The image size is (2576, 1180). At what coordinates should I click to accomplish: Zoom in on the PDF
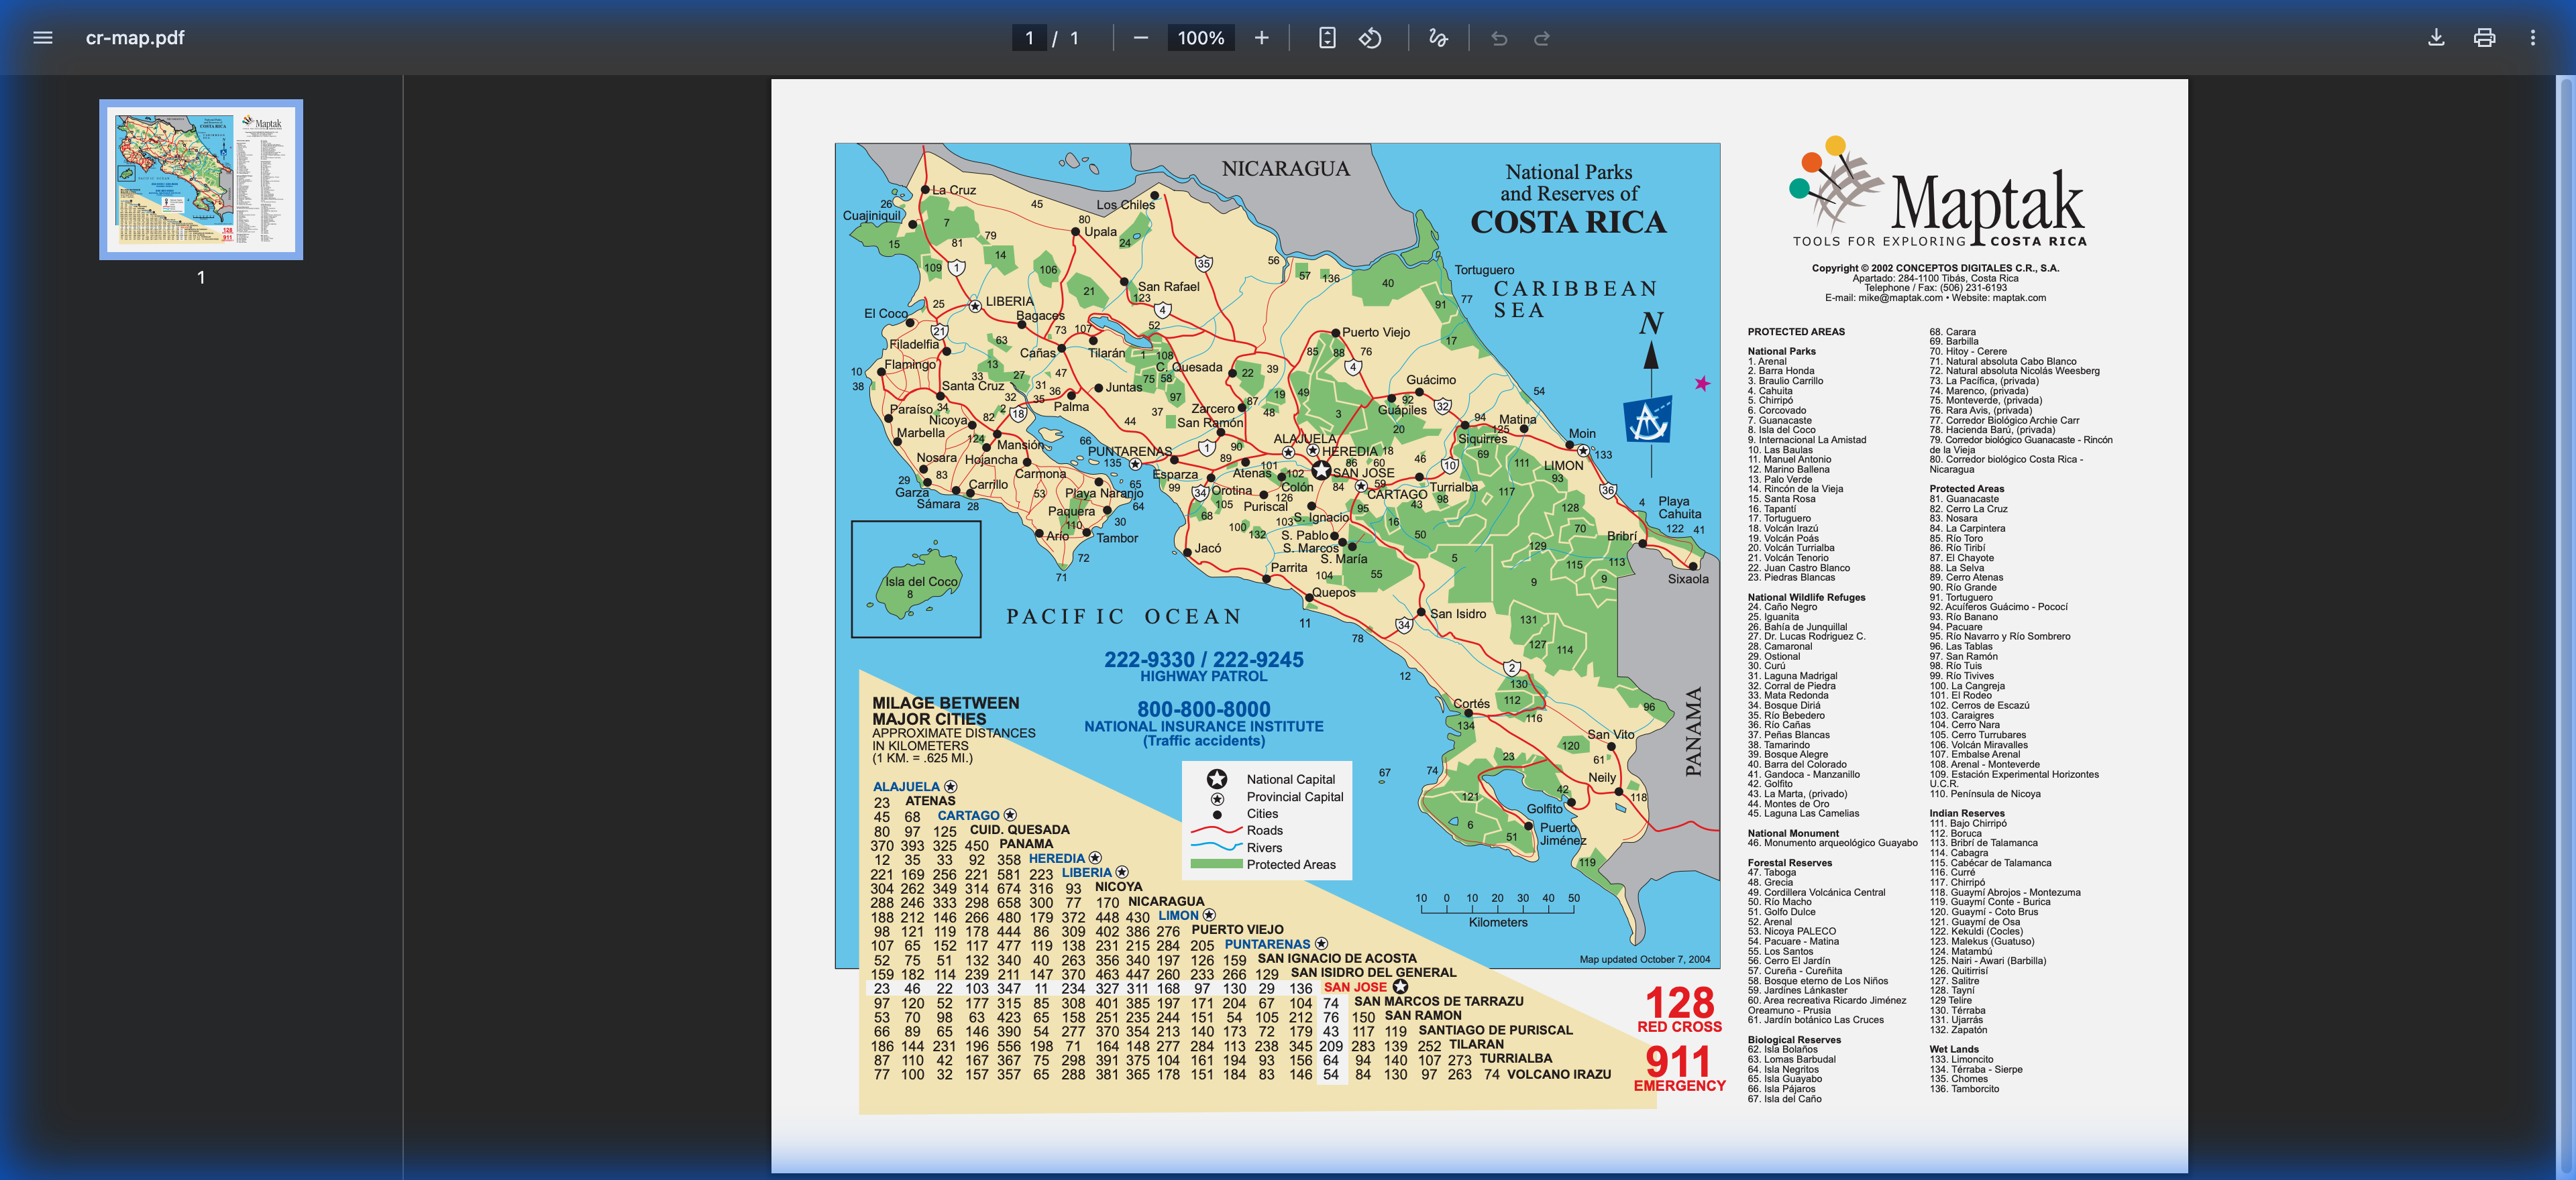(1261, 38)
